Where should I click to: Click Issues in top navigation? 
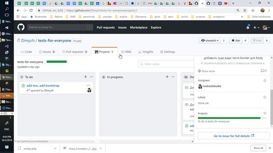(x=122, y=27)
